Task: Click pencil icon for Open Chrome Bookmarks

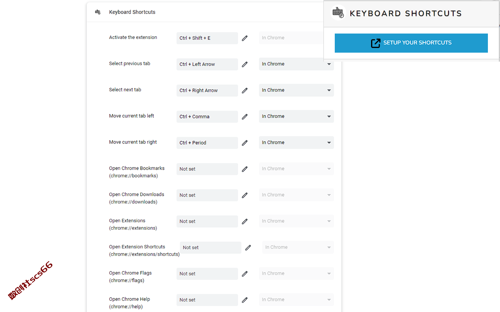Action: pos(245,169)
